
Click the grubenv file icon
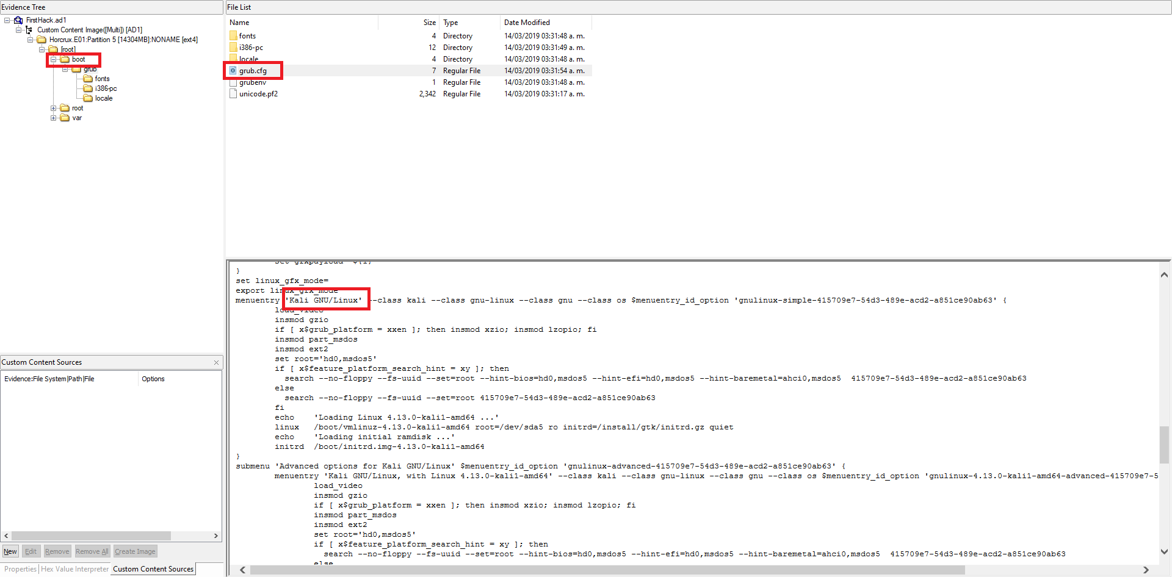click(x=233, y=82)
